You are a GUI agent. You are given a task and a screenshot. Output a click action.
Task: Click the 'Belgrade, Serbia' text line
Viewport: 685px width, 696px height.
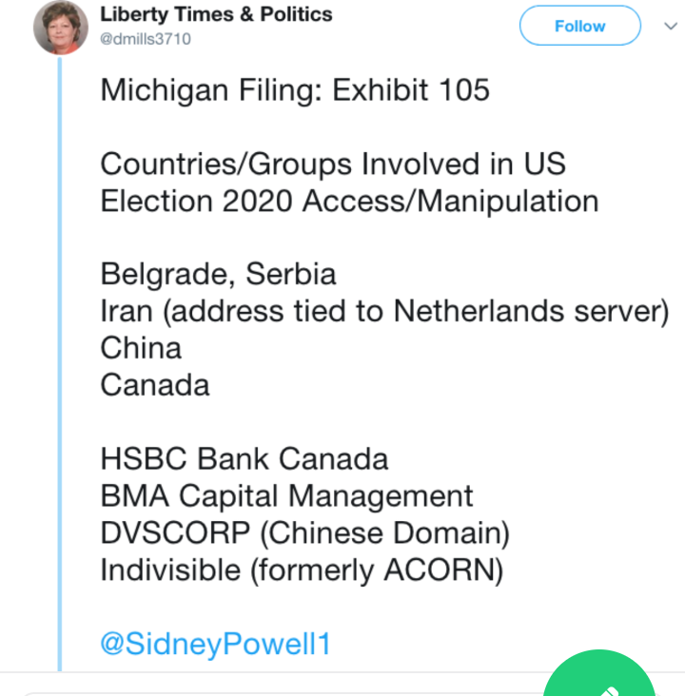[x=218, y=275]
